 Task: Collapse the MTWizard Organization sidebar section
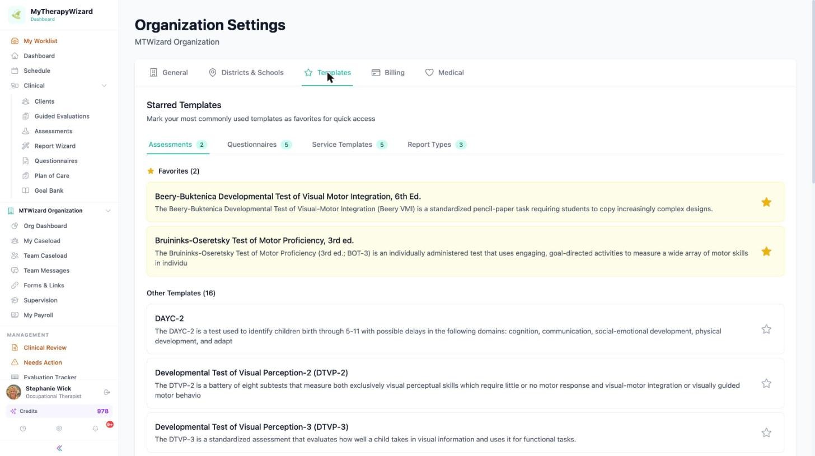[x=108, y=211]
